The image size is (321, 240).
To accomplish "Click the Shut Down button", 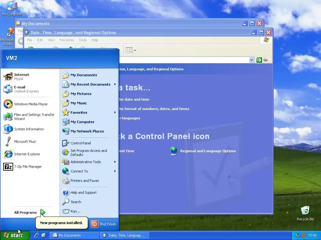I will tap(103, 224).
